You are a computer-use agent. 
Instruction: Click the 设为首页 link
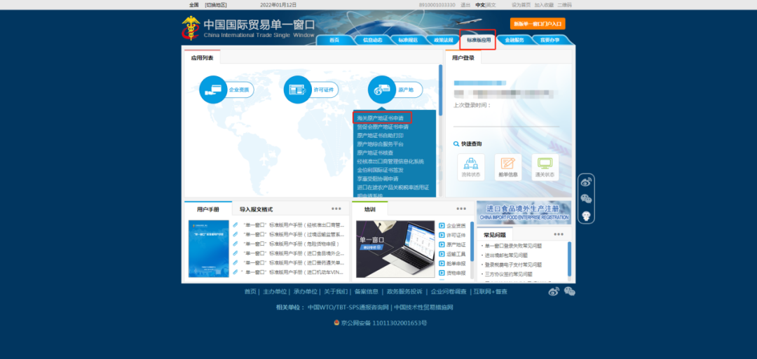pos(521,5)
